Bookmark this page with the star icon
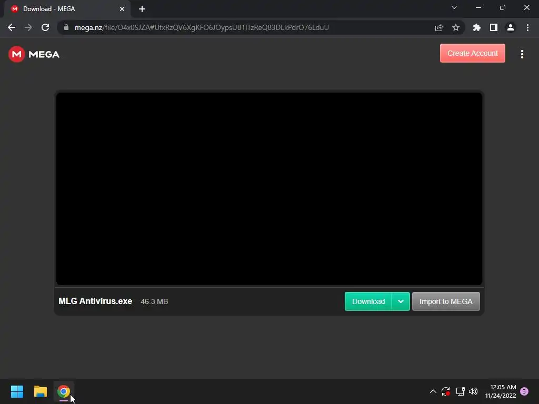The image size is (539, 404). [x=456, y=27]
